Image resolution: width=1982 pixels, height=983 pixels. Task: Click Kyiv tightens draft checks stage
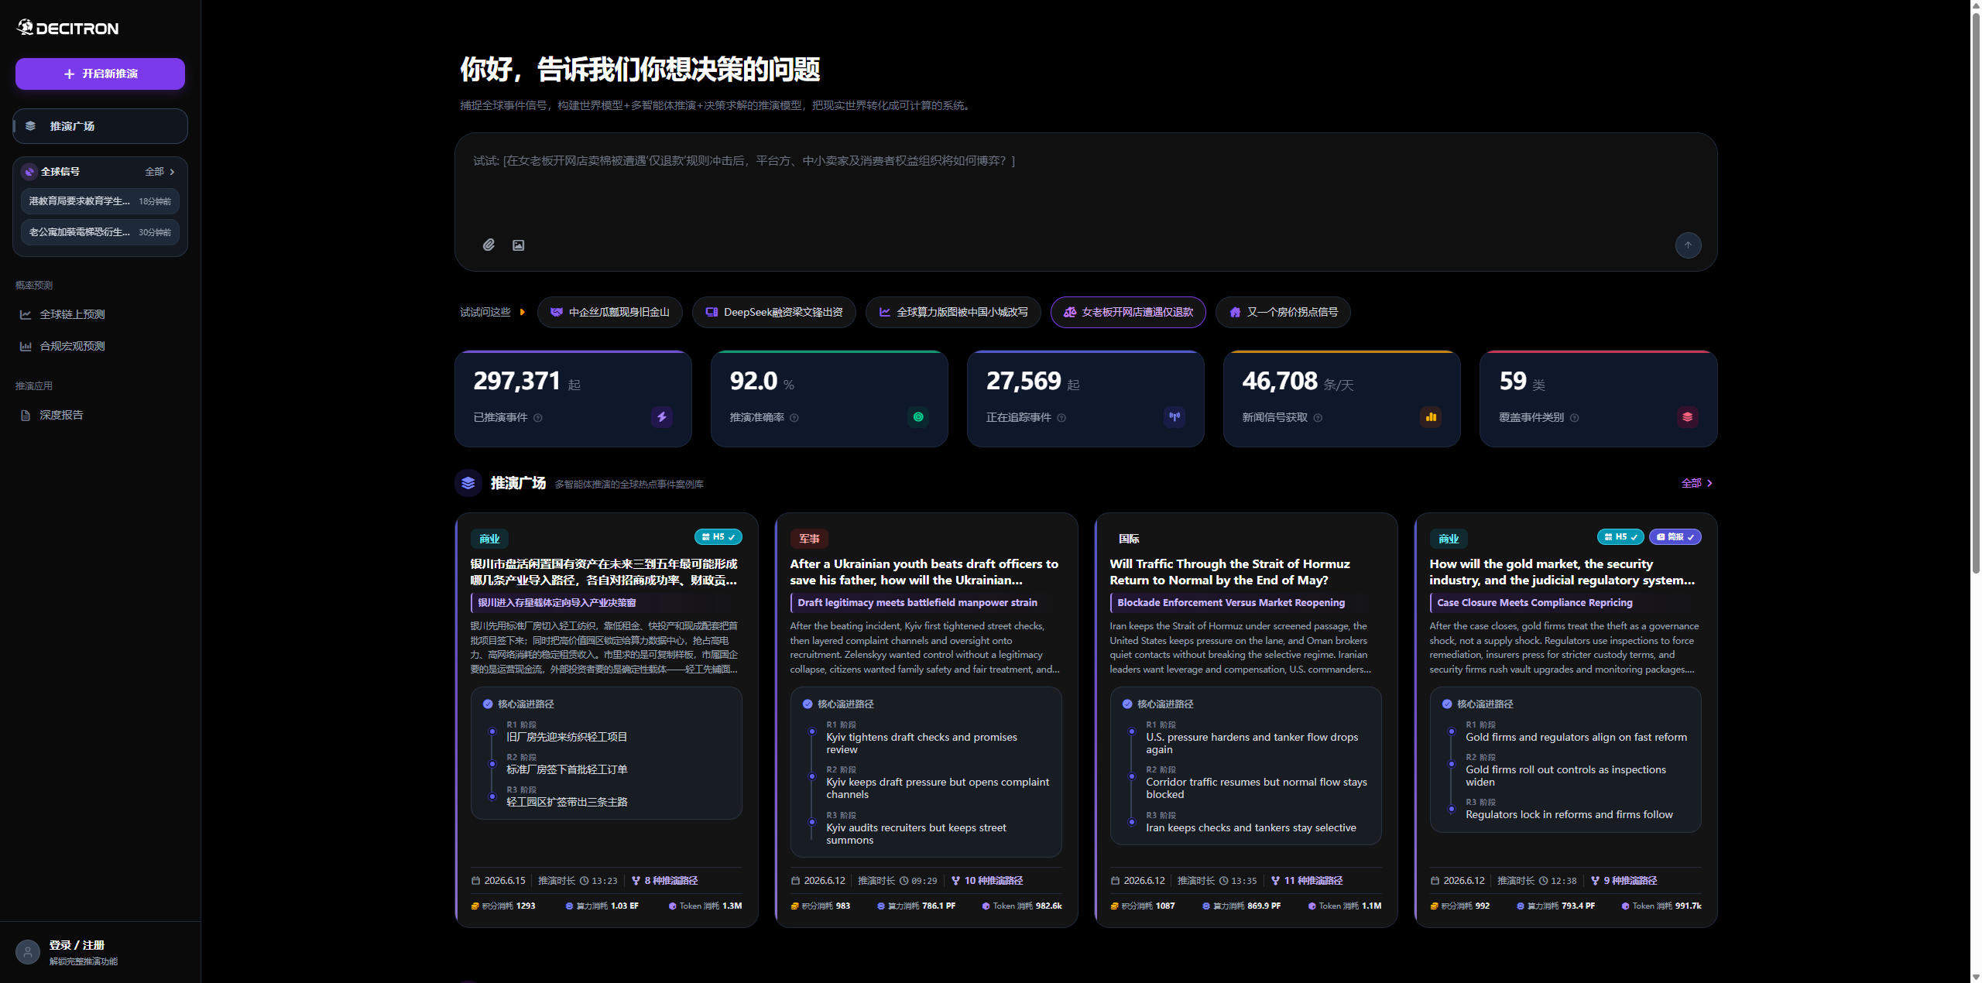click(x=921, y=743)
